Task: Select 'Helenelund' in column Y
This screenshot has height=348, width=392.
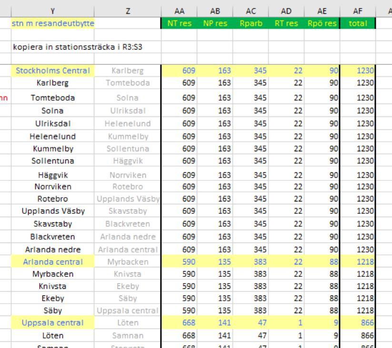Action: (52, 137)
